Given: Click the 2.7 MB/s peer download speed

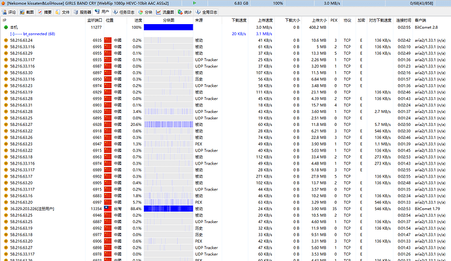Looking at the screenshot, I should coord(382,112).
